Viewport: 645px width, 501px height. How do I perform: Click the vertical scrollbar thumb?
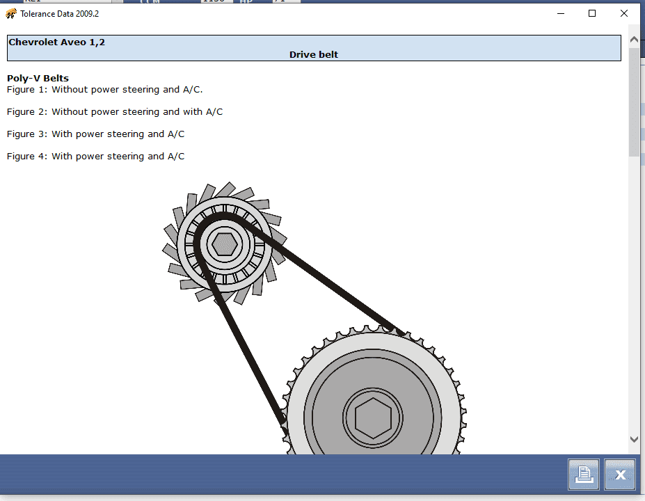pos(634,101)
